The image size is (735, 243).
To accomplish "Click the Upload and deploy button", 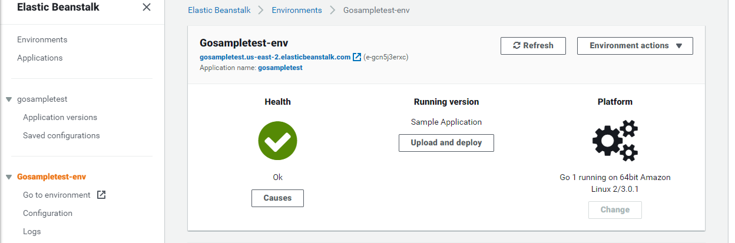I will [x=446, y=143].
